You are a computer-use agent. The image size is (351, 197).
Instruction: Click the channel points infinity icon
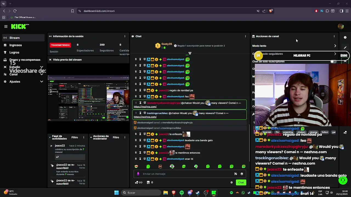(x=138, y=182)
